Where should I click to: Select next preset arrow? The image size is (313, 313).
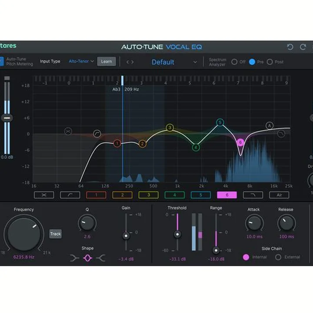tap(132, 62)
